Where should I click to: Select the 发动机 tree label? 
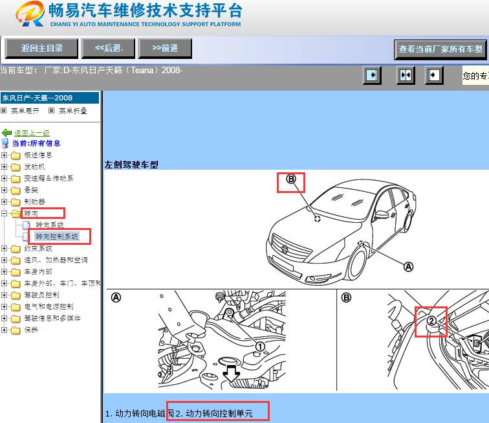(x=34, y=167)
